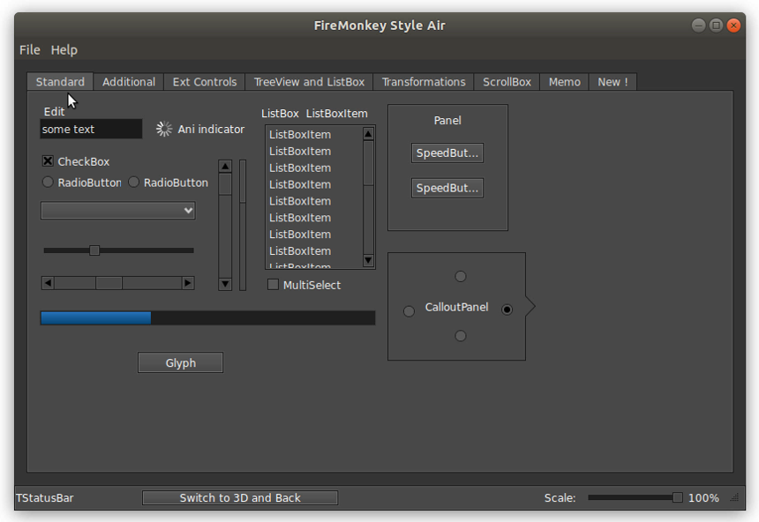Select the right CalloutPanel radio button
Screen dimensions: 759x522
(507, 309)
